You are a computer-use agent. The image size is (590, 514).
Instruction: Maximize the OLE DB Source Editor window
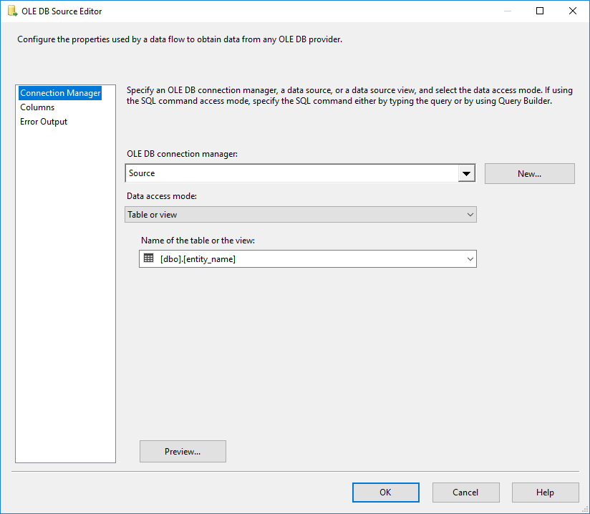[x=540, y=11]
